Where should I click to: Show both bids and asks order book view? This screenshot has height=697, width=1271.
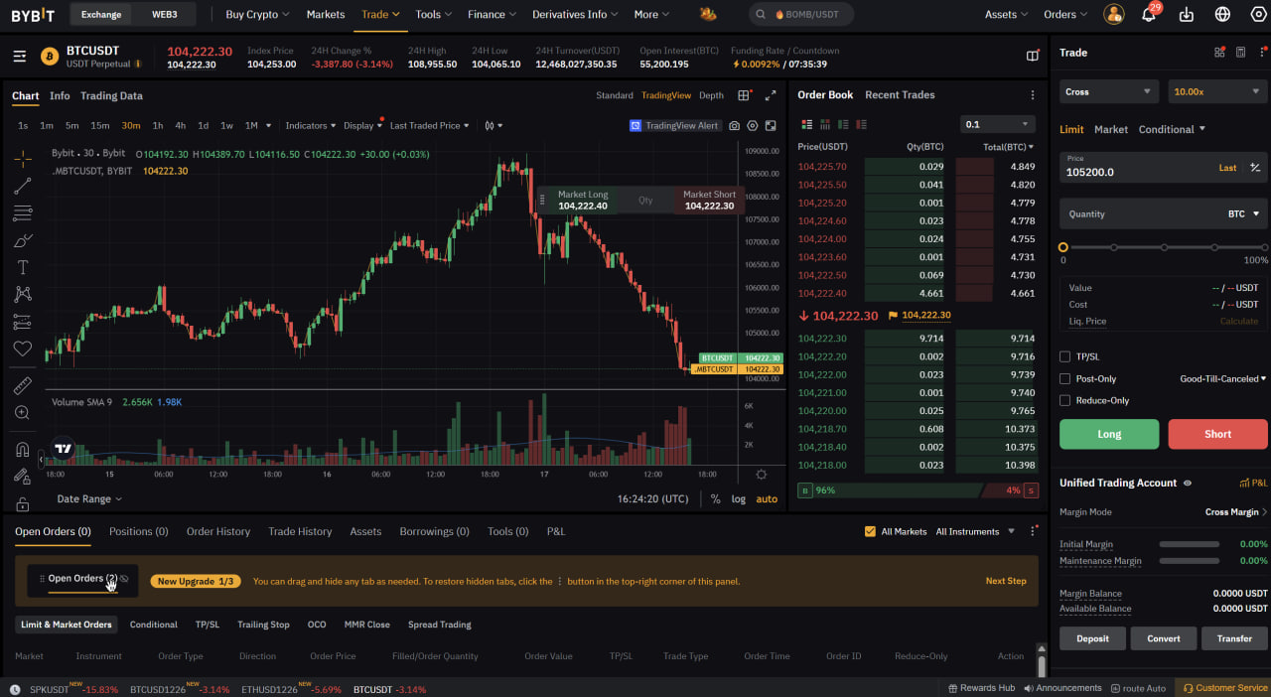click(806, 124)
